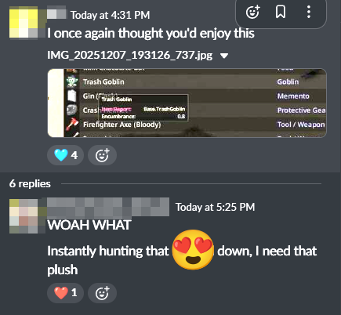Viewport: 341px width, 315px height.
Task: Open the blurred username of the reply author
Action: pyautogui.click(x=108, y=207)
